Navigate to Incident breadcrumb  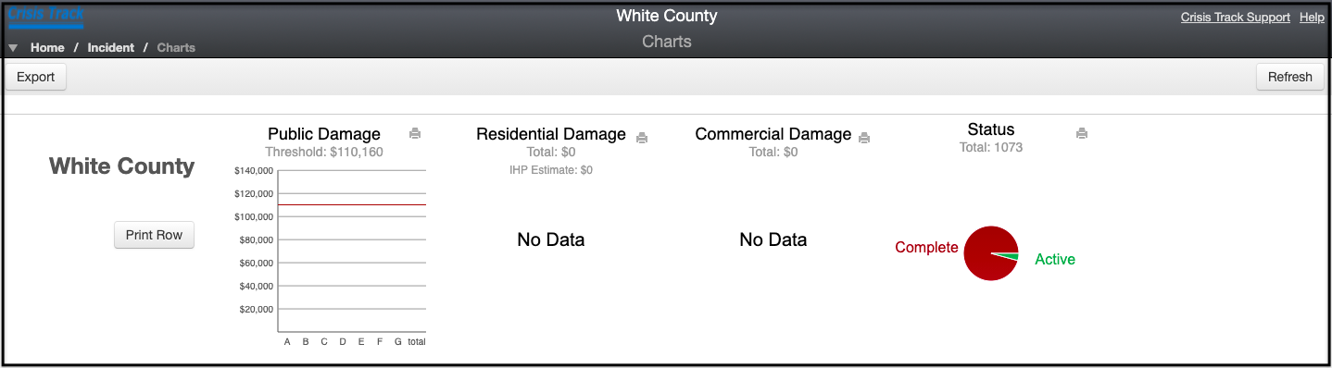pos(111,47)
